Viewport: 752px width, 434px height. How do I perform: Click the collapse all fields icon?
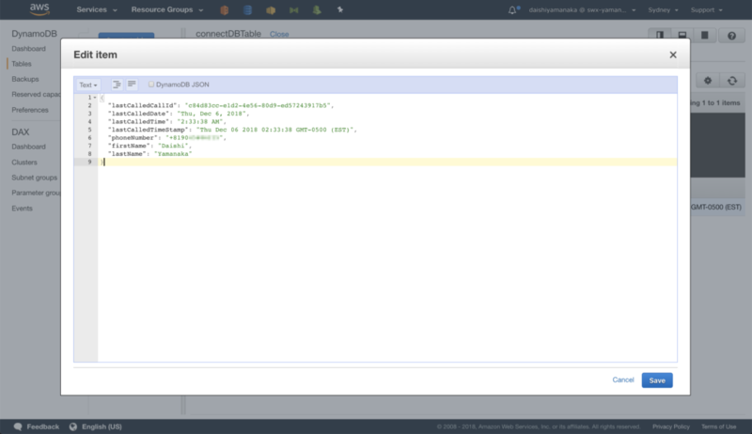[x=132, y=85]
